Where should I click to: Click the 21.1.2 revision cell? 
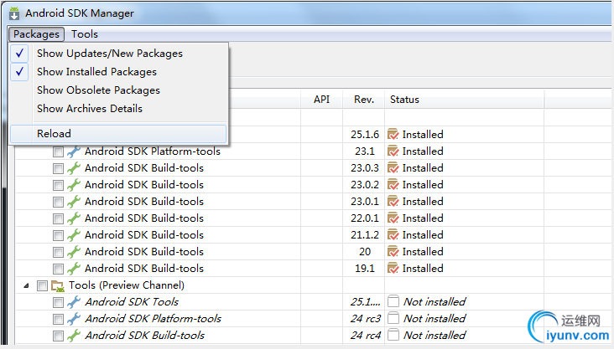365,235
